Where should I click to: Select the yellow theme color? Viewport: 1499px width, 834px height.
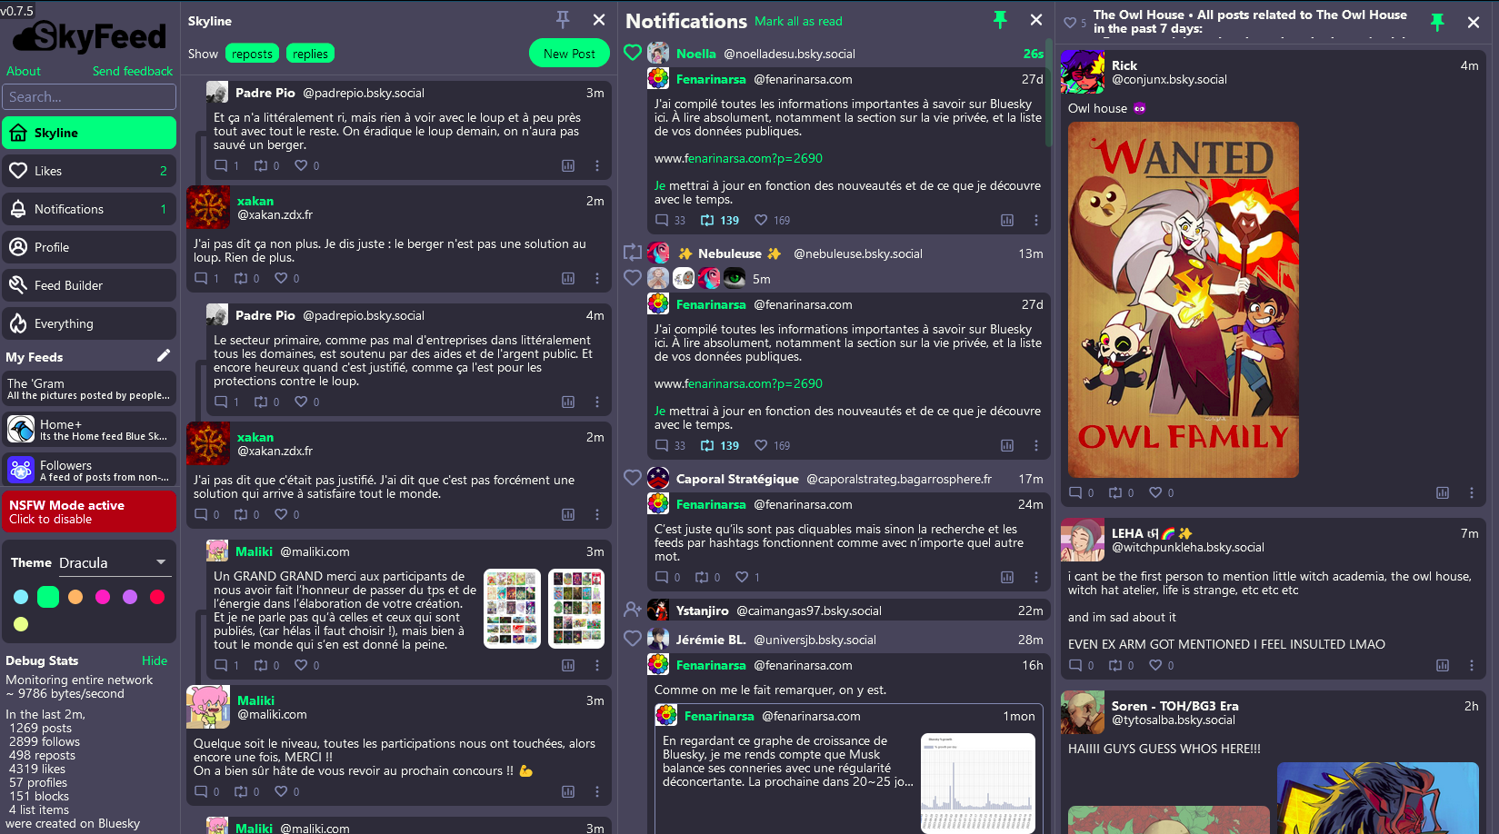pos(21,624)
